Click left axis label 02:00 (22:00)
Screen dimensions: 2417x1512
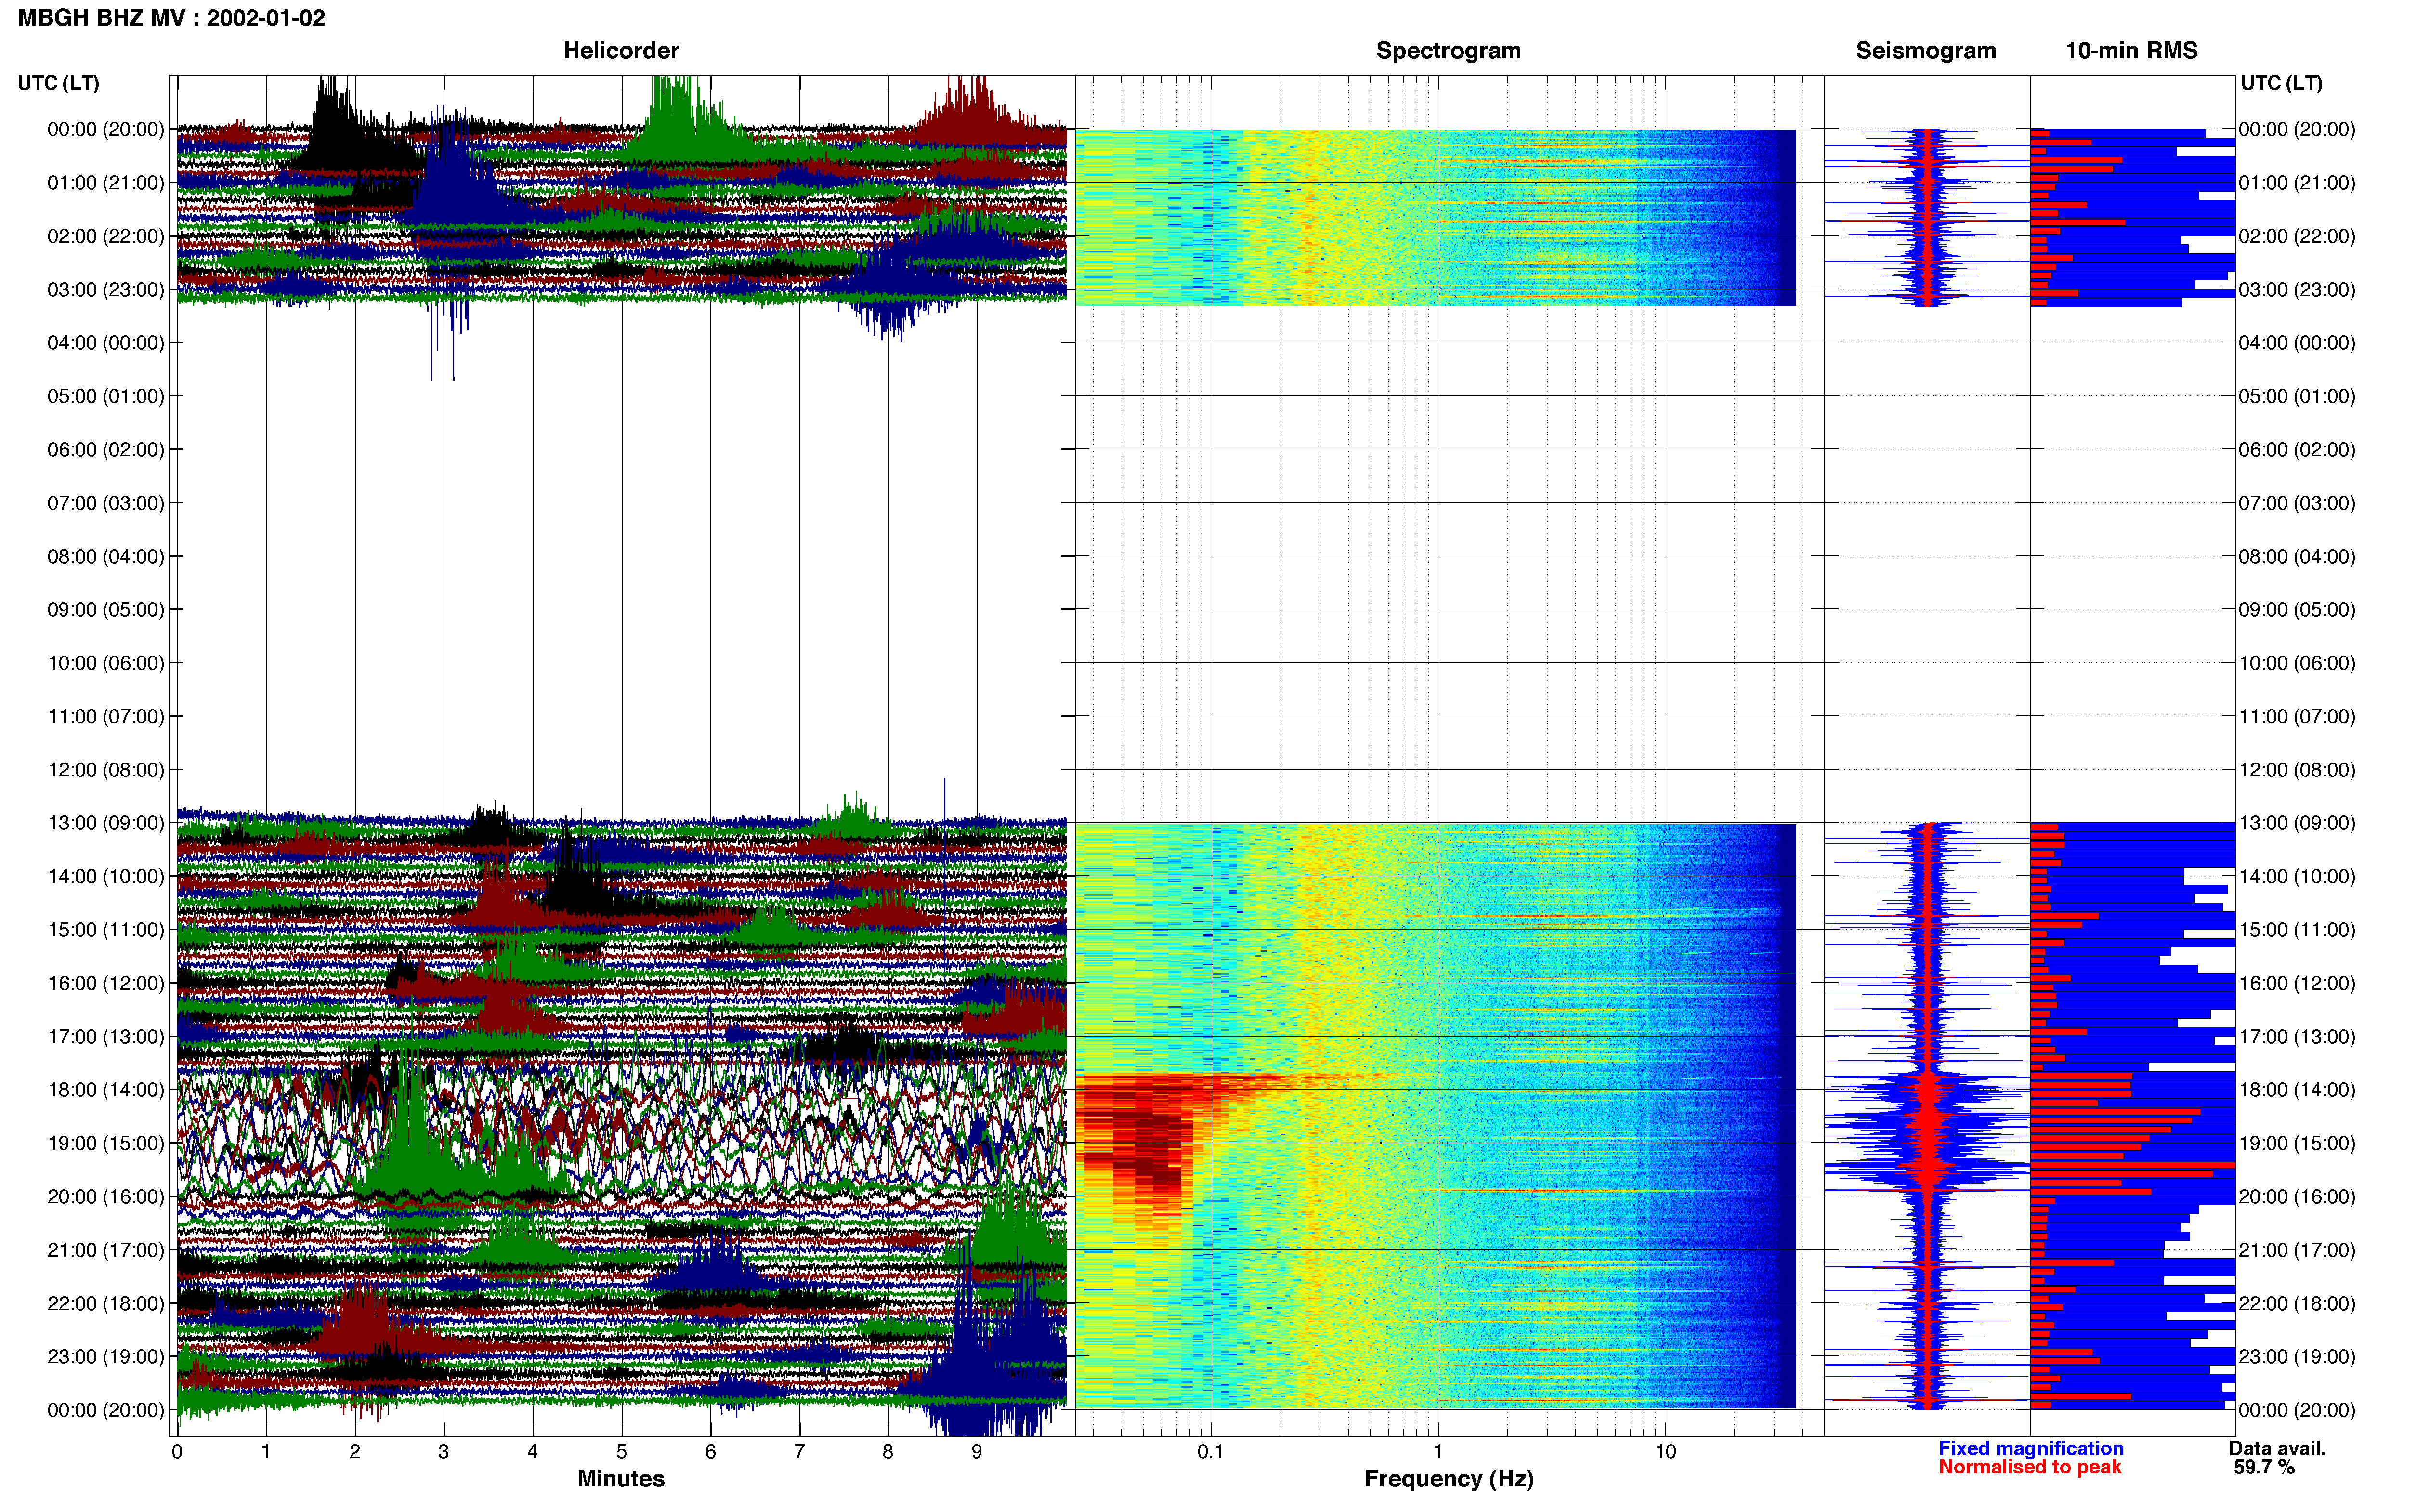click(106, 236)
